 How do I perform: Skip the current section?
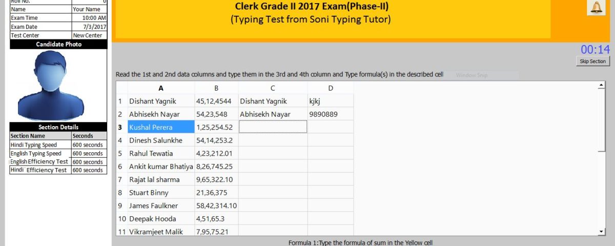click(x=592, y=61)
